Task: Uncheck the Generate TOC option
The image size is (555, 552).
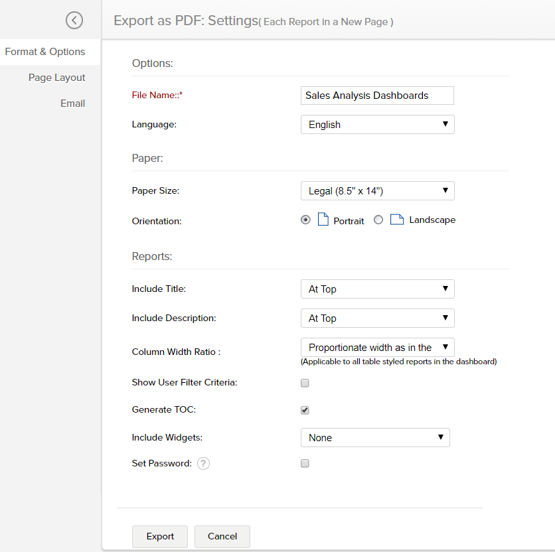Action: click(x=305, y=410)
